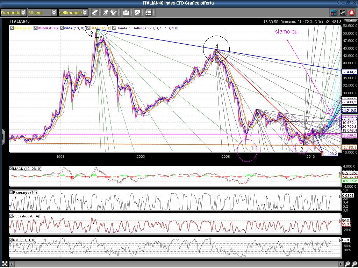Click the Bande di Bollinger label
Image resolution: width=358 pixels, height=268 pixels.
click(x=147, y=28)
